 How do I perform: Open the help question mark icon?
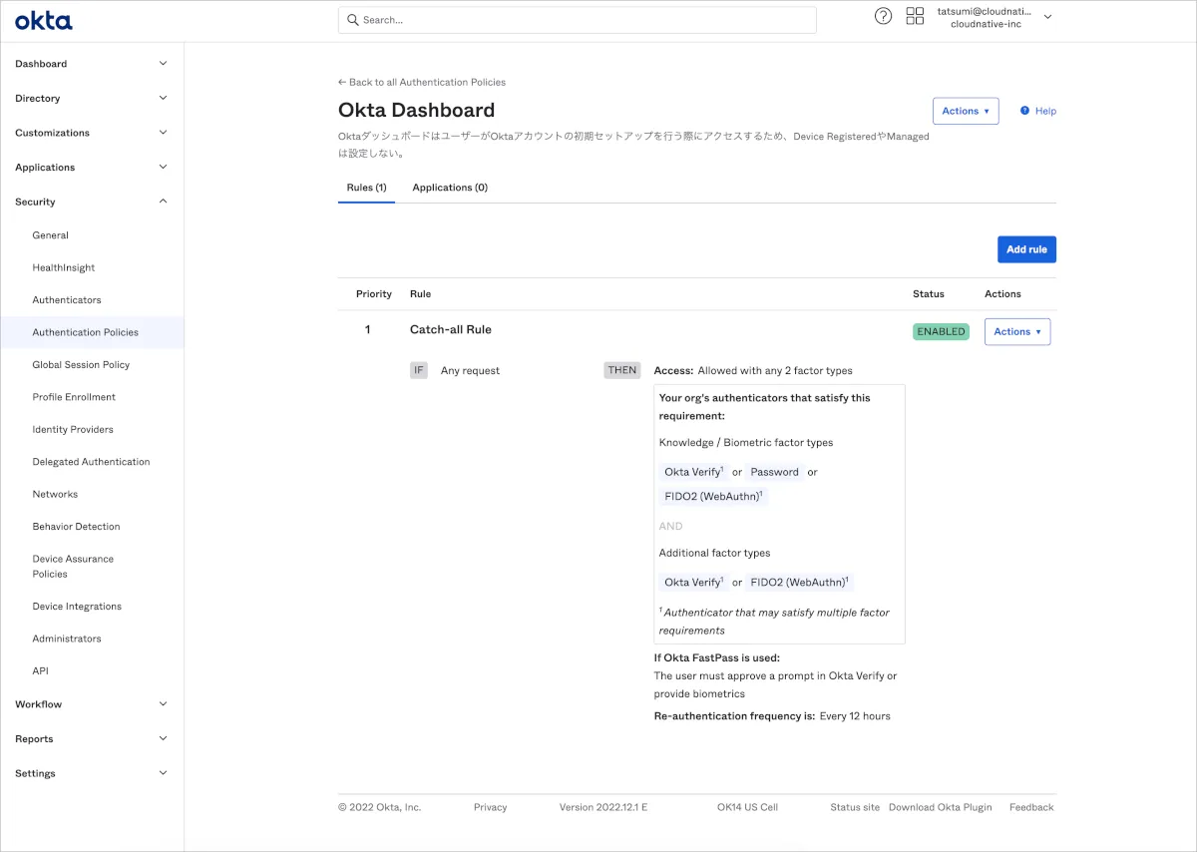point(883,16)
